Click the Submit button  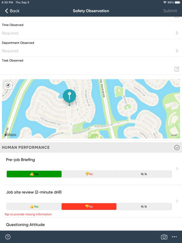(170, 11)
